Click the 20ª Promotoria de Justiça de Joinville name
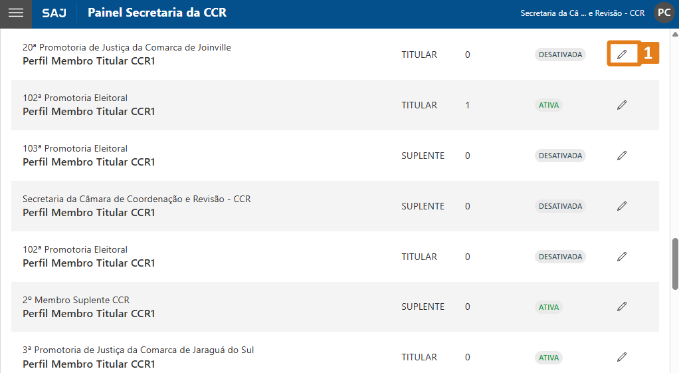Screen dimensions: 679x373 coord(127,47)
